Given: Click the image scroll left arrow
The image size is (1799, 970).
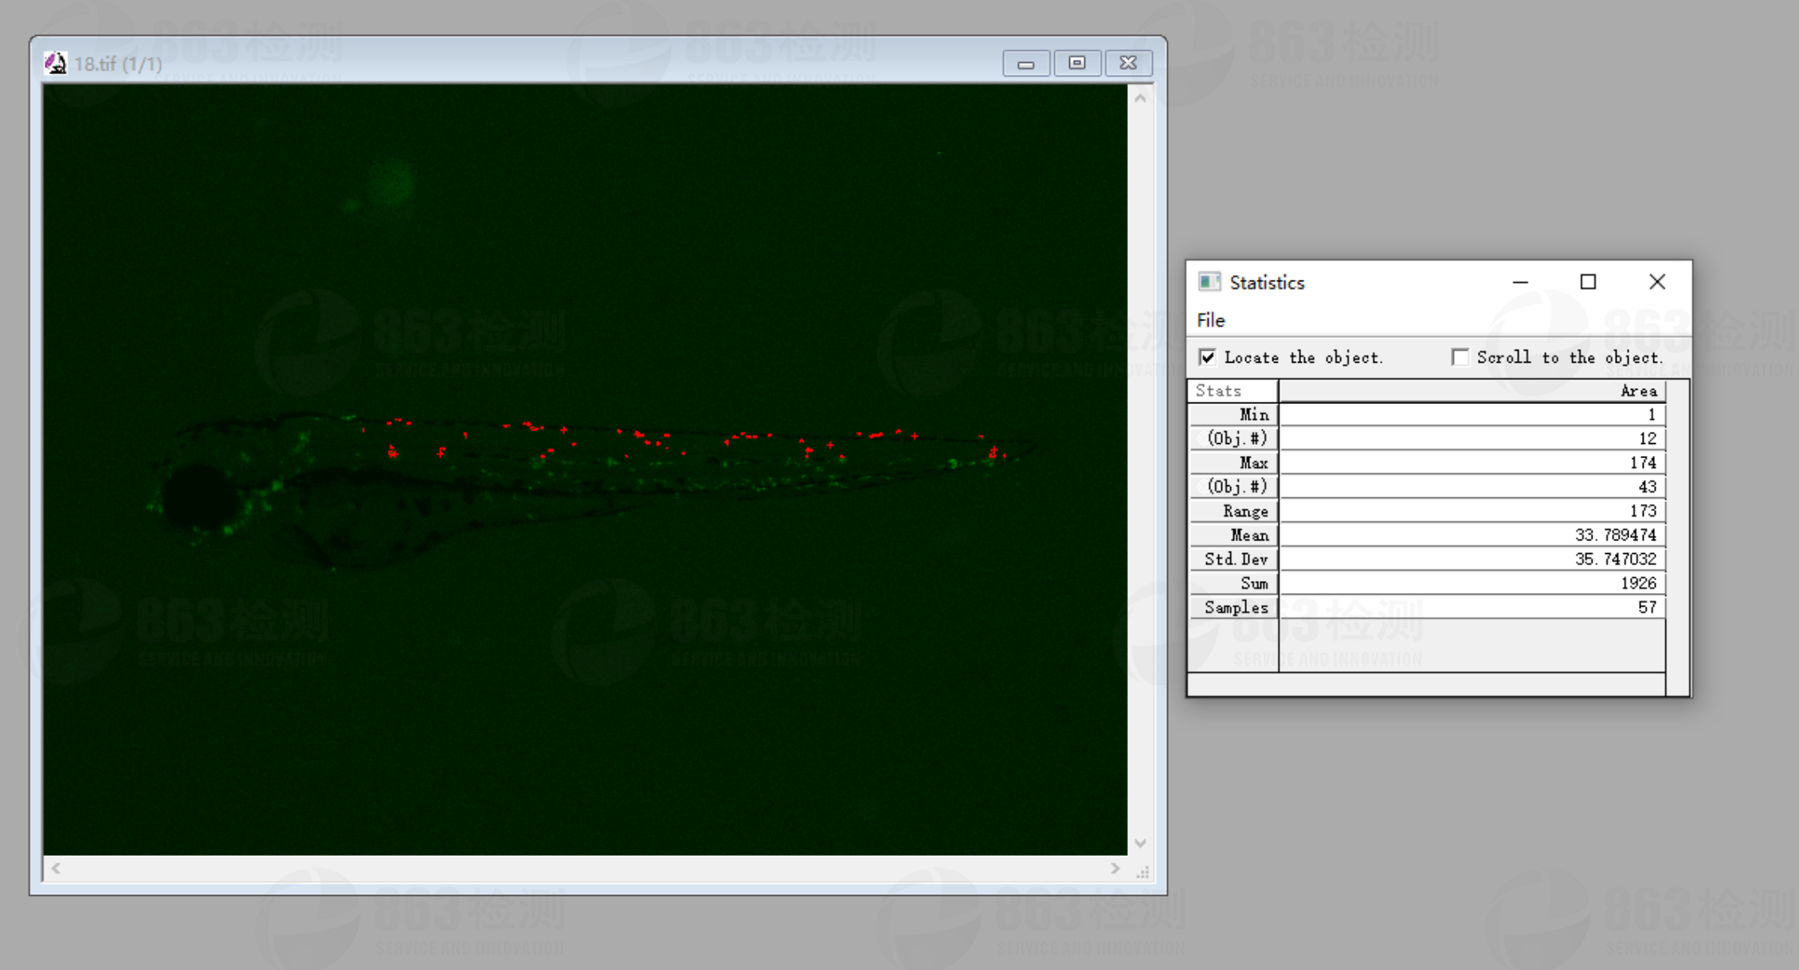Looking at the screenshot, I should tap(56, 868).
